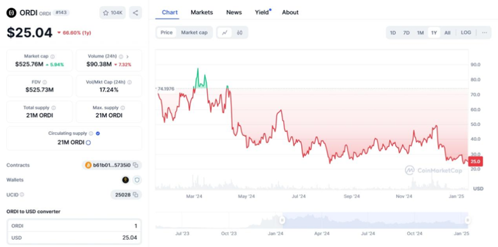Screen dimensions: 498x247
Task: Click the FDV info icon
Action: tap(45, 82)
